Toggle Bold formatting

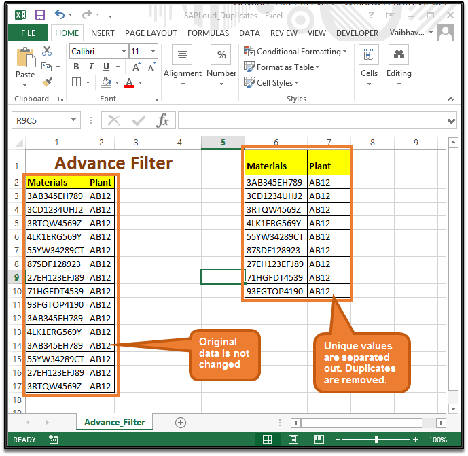pyautogui.click(x=76, y=67)
